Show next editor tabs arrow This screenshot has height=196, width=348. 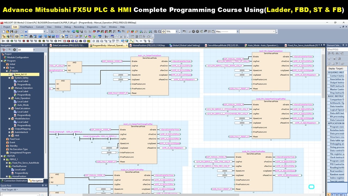click(x=321, y=45)
